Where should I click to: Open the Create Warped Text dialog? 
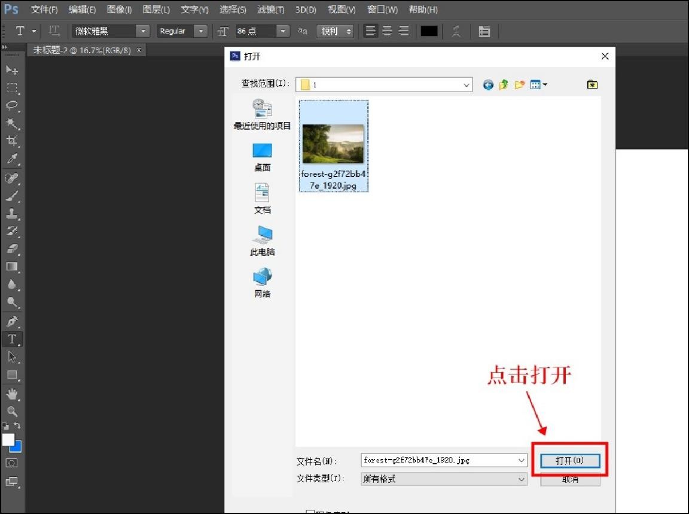tap(456, 31)
